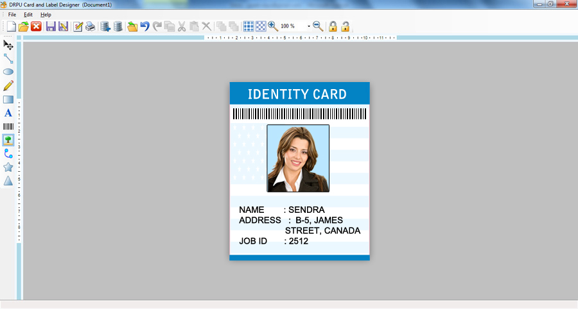
Task: Select the Picture insert tool
Action: coord(8,140)
